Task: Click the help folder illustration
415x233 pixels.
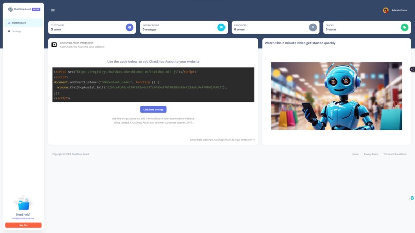Action: pyautogui.click(x=23, y=203)
